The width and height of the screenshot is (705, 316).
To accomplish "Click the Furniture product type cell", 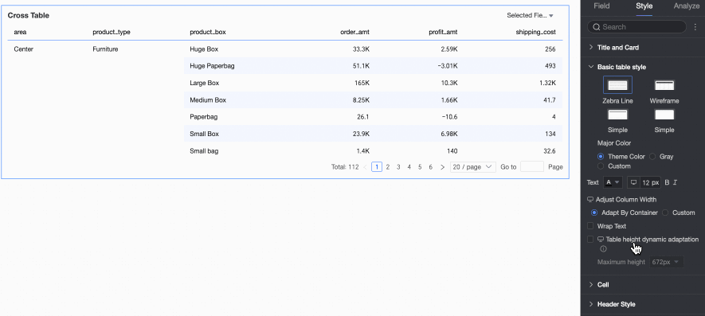I will click(105, 49).
